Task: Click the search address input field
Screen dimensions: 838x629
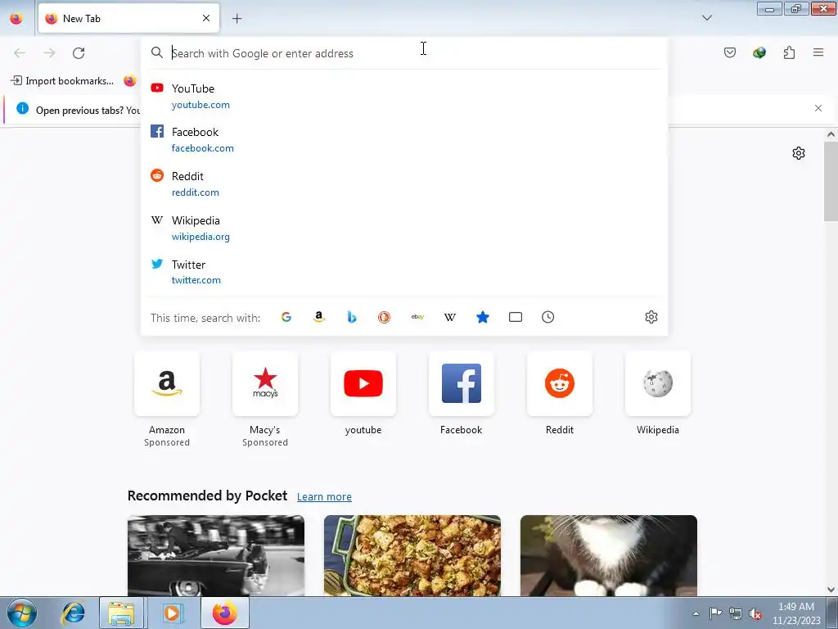Action: point(406,53)
